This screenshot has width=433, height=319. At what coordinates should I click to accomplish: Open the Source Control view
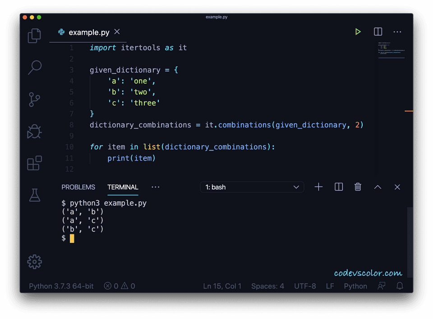coord(34,100)
